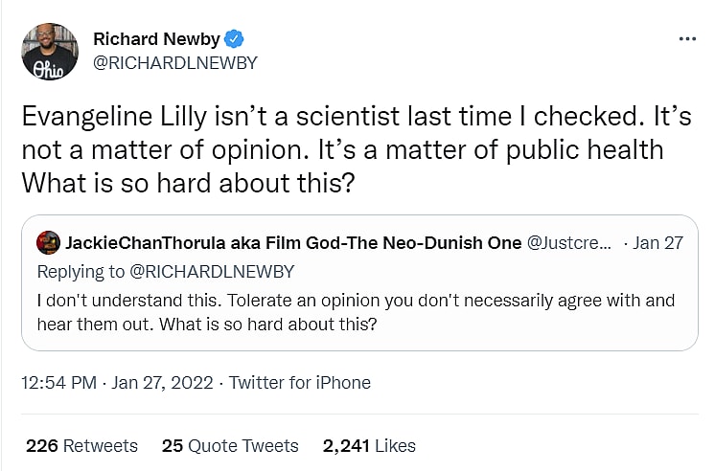
Task: View the 226 Retweets list
Action: (81, 445)
